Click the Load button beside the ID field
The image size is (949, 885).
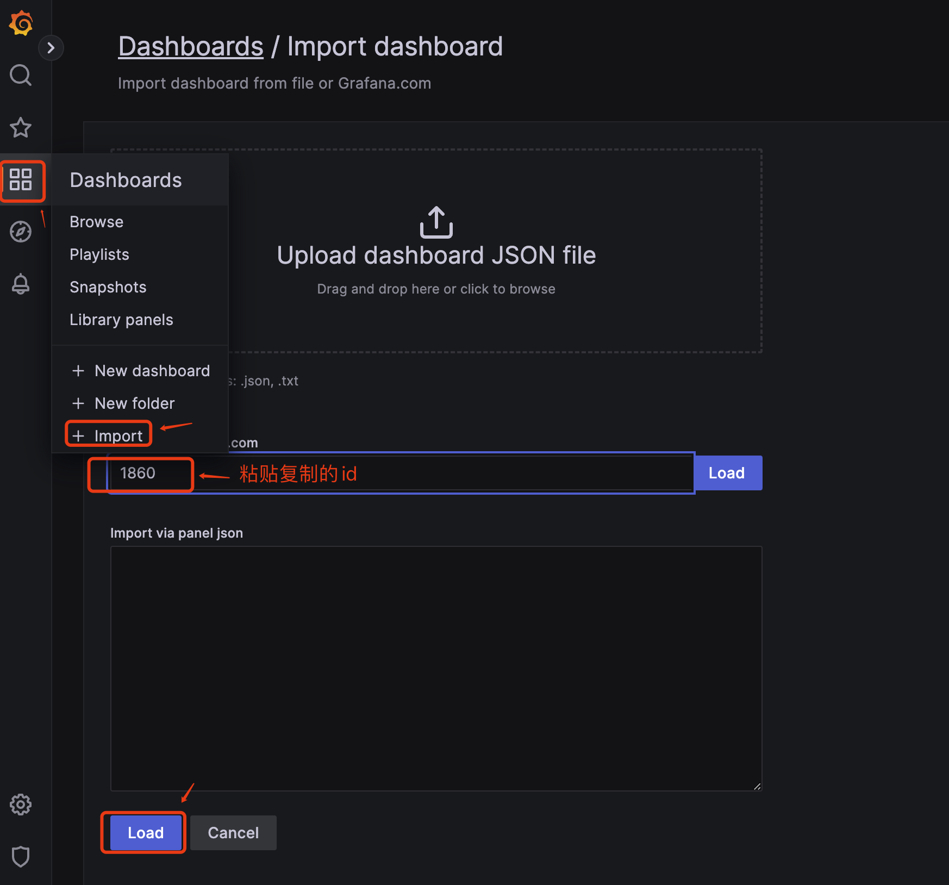click(x=727, y=473)
